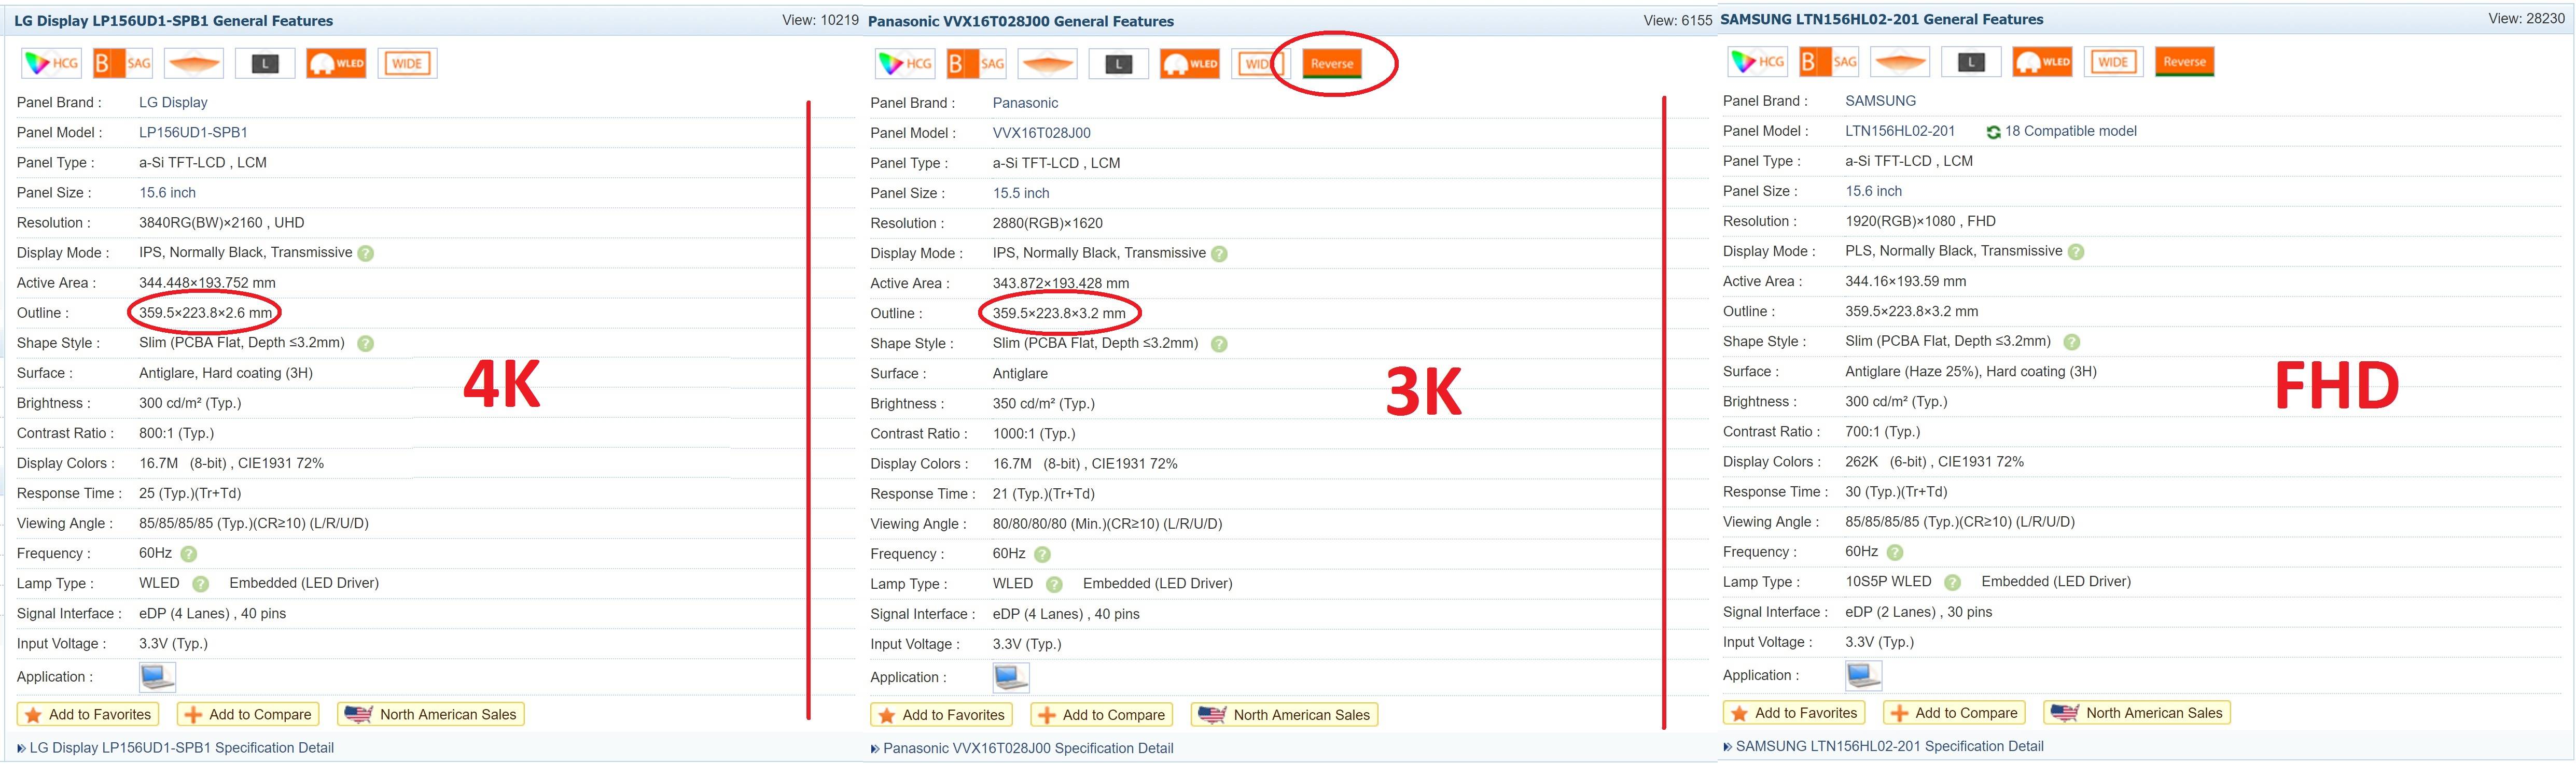This screenshot has height=764, width=2576.
Task: Click the laptop application icon for LG Display
Action: 157,677
